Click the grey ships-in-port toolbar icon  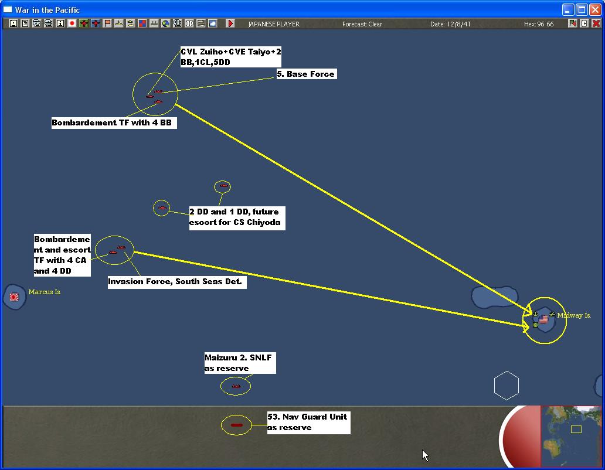point(154,23)
